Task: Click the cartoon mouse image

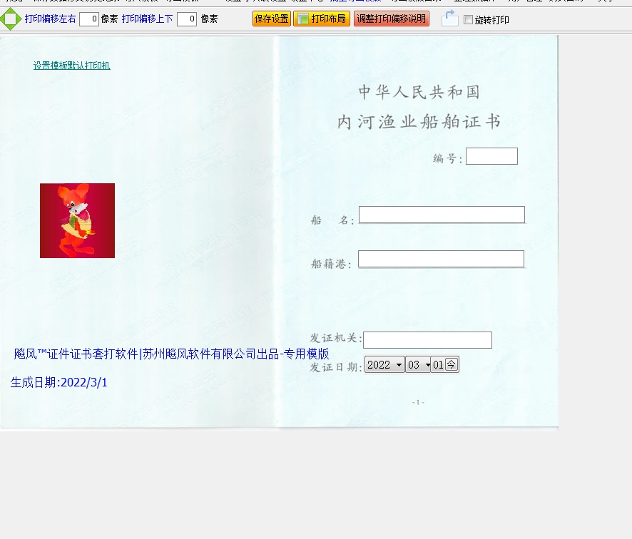Action: [x=77, y=220]
